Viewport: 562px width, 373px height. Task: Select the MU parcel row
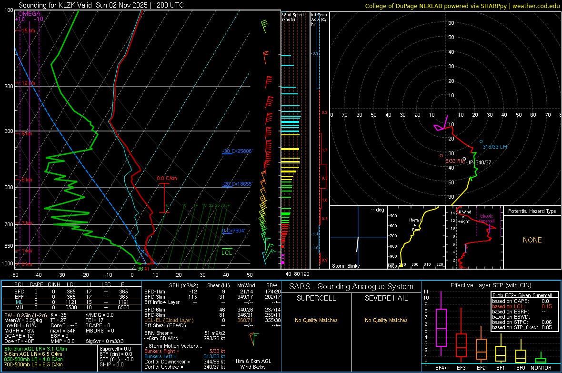coord(71,307)
